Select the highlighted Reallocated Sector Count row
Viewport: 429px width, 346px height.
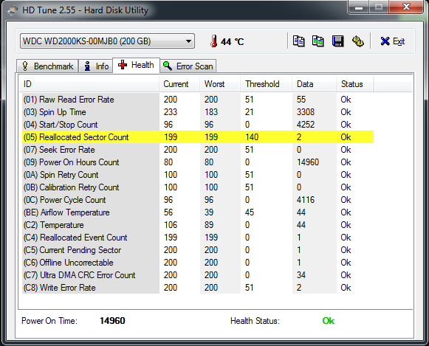click(x=198, y=137)
